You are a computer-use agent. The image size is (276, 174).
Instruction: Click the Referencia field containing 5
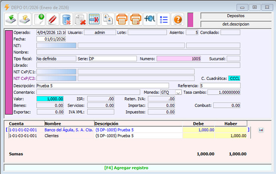pyautogui.click(x=220, y=86)
